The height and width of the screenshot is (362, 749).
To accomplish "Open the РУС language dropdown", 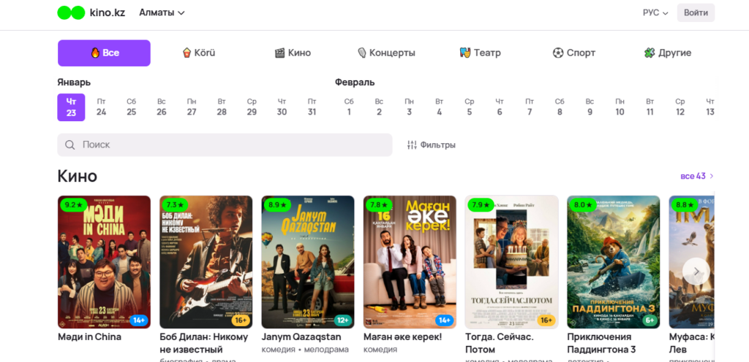I will pyautogui.click(x=655, y=13).
